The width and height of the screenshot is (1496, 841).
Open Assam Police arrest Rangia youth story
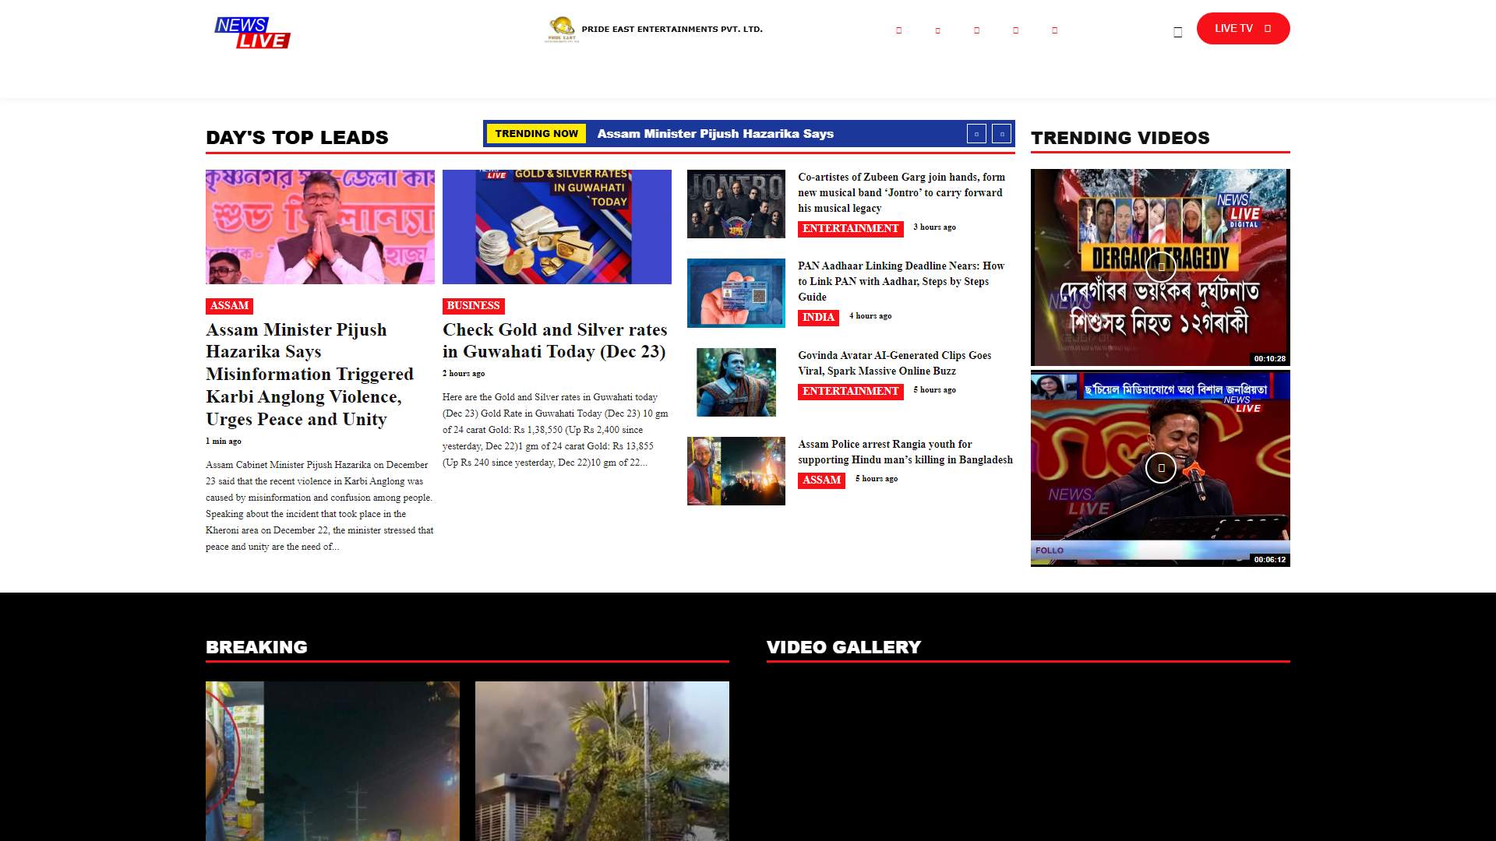point(905,452)
